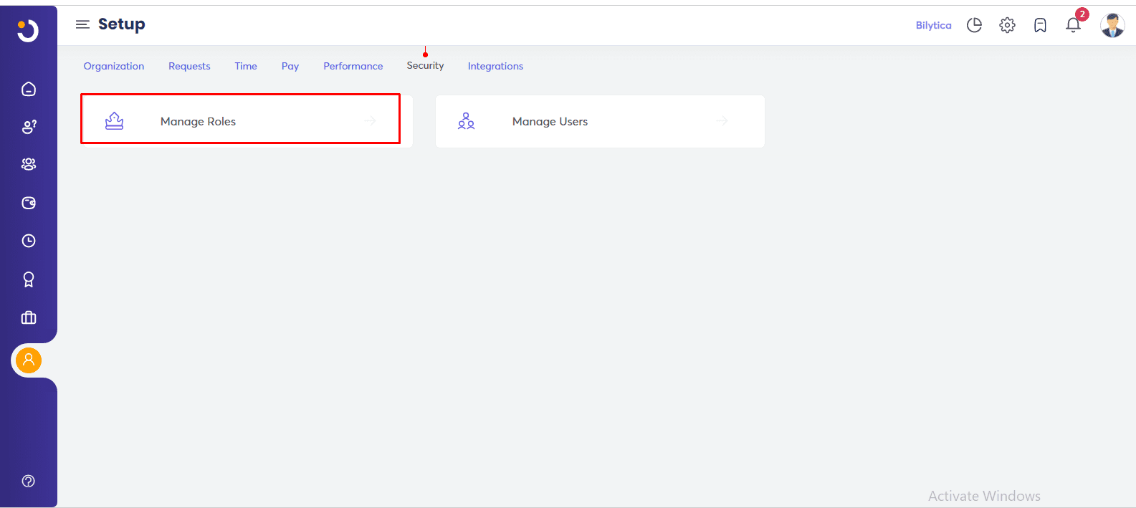Image resolution: width=1136 pixels, height=508 pixels.
Task: Switch to the Time tab
Action: pyautogui.click(x=246, y=66)
